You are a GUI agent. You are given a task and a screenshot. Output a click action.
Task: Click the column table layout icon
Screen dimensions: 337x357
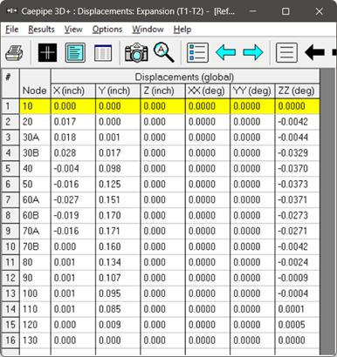point(103,52)
